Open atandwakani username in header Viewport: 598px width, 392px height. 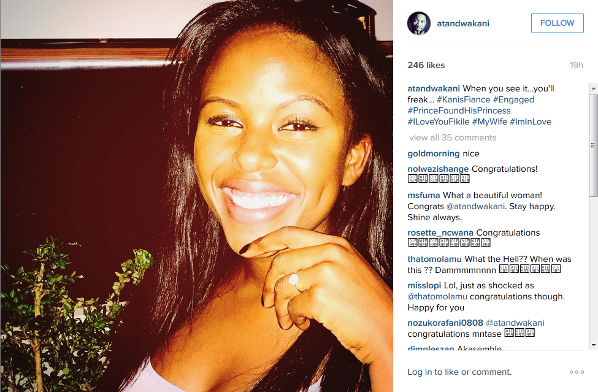463,24
